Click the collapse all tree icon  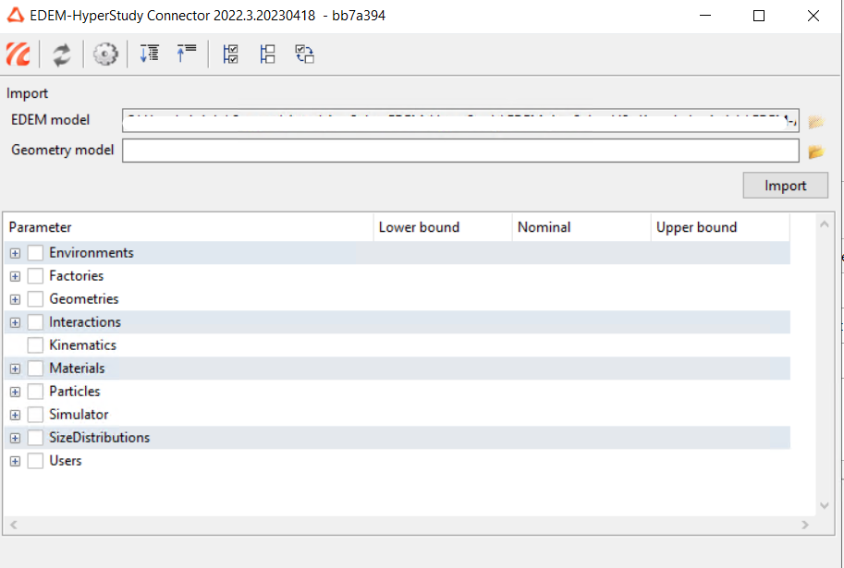coord(186,54)
